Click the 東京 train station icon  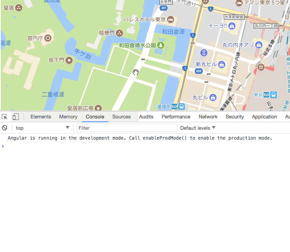tap(274, 95)
